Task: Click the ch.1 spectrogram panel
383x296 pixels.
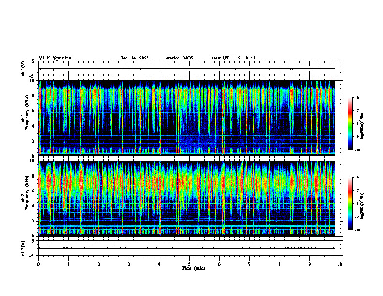Action: pyautogui.click(x=187, y=118)
